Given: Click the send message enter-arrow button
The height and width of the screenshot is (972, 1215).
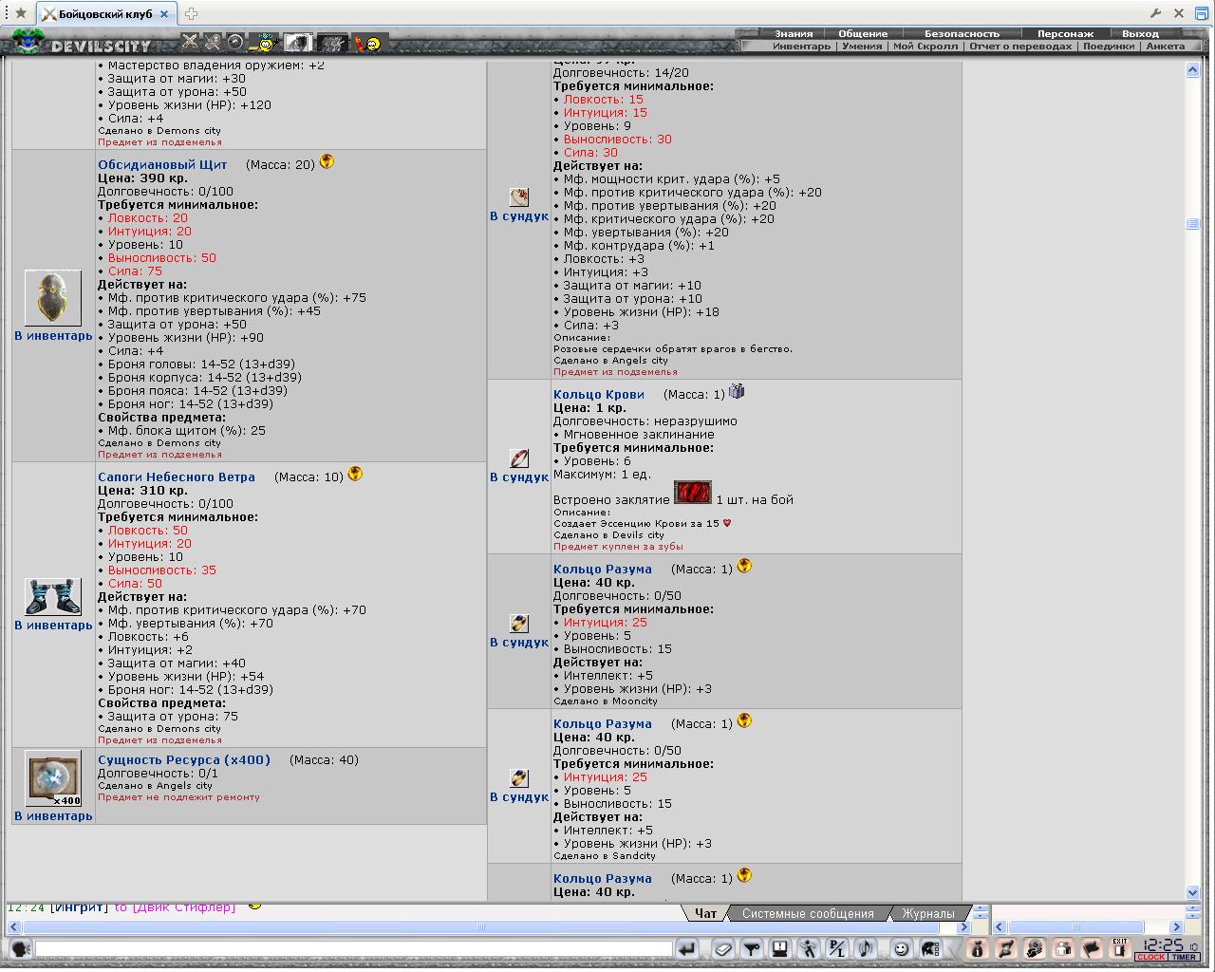Looking at the screenshot, I should pos(687,947).
